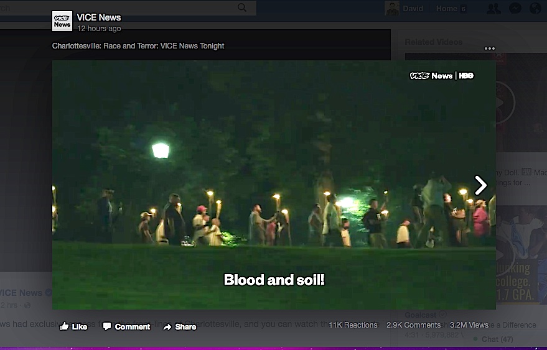This screenshot has width=547, height=350.
Task: Go to David's profile name link
Action: (x=413, y=8)
